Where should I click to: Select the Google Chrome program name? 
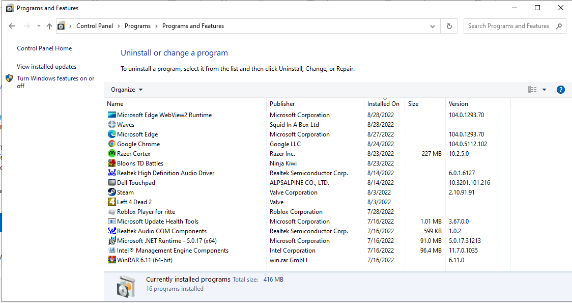[x=138, y=144]
